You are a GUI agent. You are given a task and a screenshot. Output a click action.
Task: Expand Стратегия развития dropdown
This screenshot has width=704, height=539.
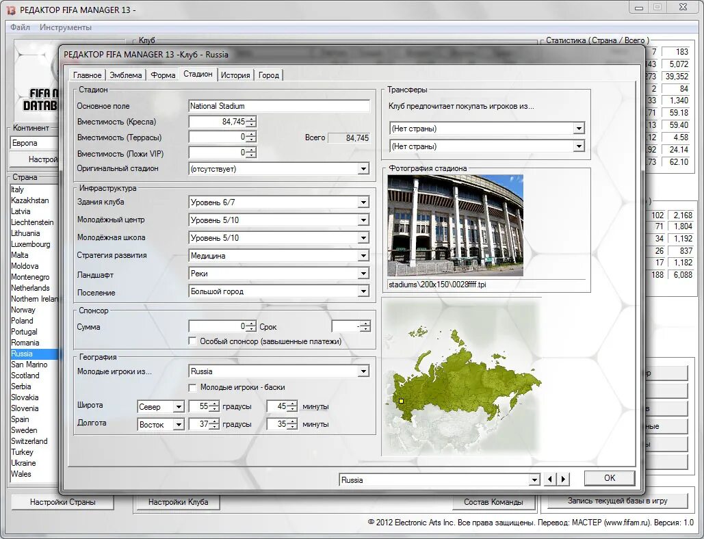[x=363, y=256]
